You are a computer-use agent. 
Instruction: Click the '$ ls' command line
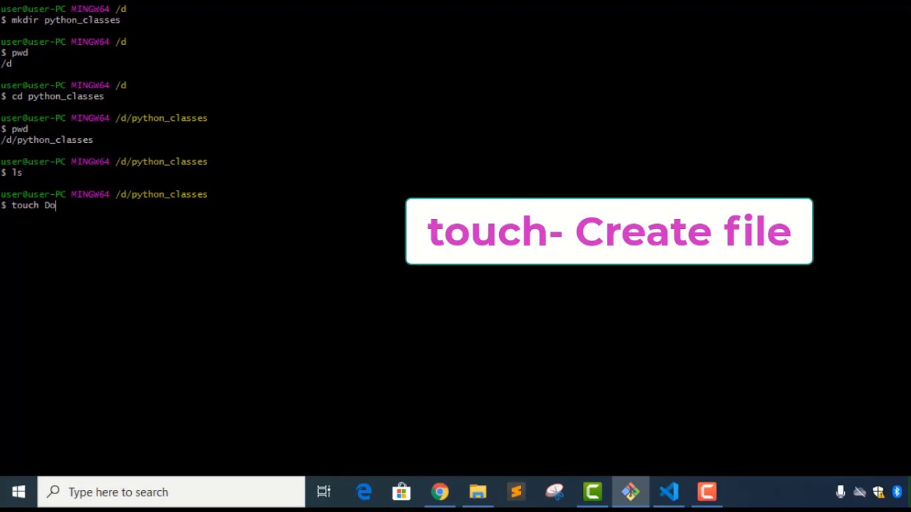click(x=11, y=172)
